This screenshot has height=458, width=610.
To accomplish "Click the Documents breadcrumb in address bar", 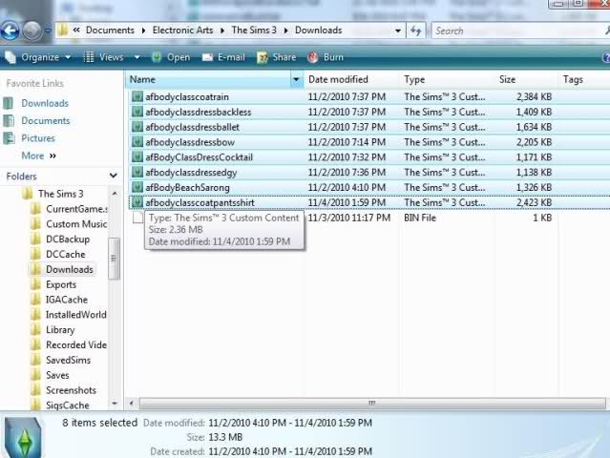I will point(110,31).
